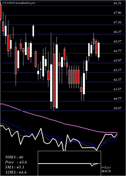Click the '<<Live MACD' label
Screen dimensions: 126x176
(106, 169)
